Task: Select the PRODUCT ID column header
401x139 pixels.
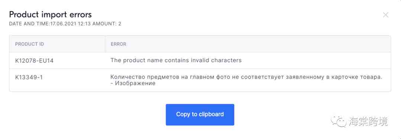Action: point(30,44)
